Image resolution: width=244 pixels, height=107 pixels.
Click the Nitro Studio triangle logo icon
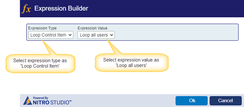(28, 101)
